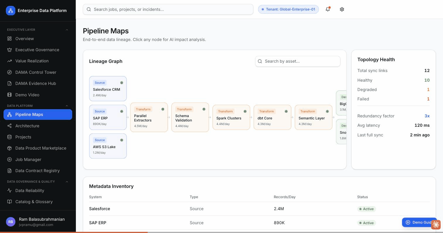This screenshot has height=233, width=443.
Task: Select the AWS S3 Lake source node
Action: tap(108, 146)
